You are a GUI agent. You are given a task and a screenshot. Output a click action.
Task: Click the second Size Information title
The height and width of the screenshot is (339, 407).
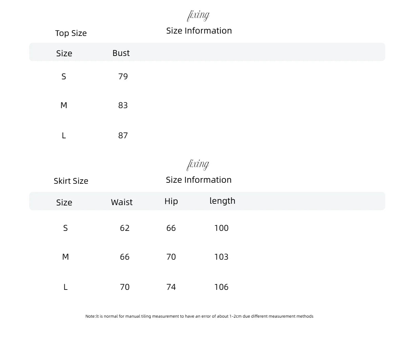coord(199,180)
